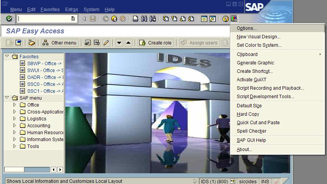Viewport: 327px width, 184px height.
Task: Collapse the SAP menu folder
Action: (7, 97)
